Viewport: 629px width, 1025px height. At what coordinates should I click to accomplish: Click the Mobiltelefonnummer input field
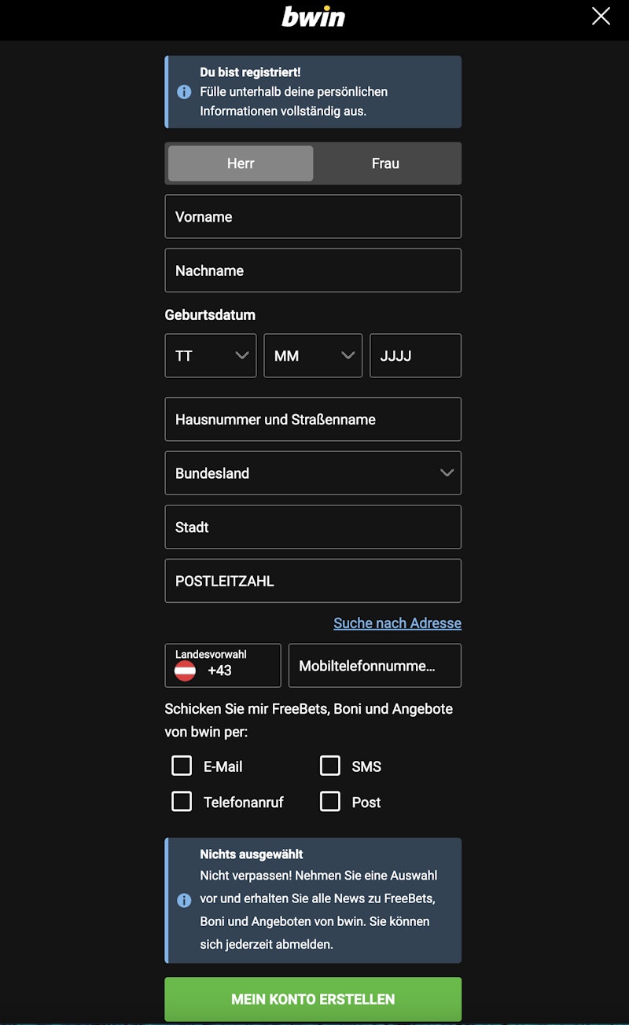[x=374, y=666]
